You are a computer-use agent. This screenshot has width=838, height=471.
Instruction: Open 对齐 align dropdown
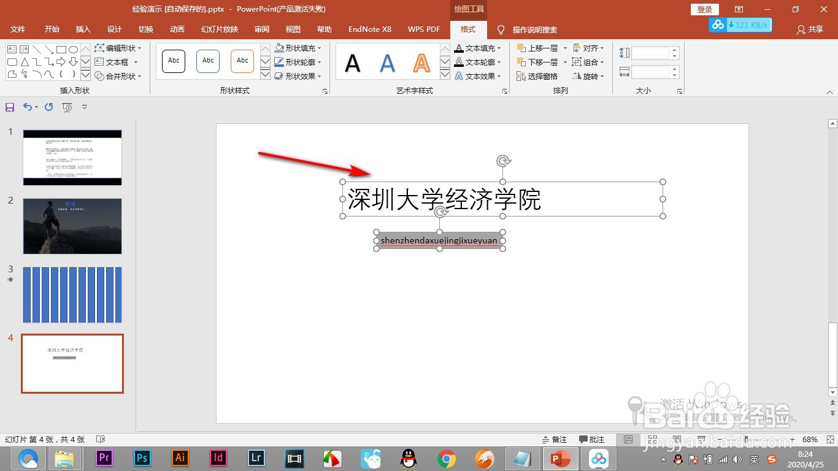588,48
